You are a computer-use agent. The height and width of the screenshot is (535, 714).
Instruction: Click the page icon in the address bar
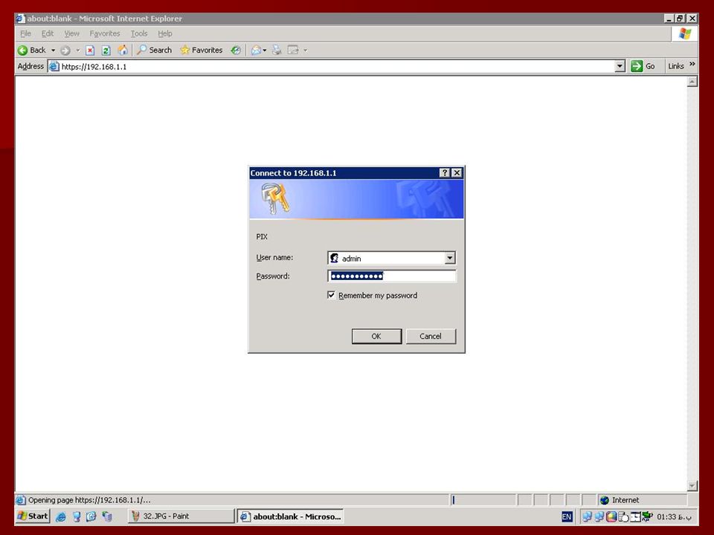click(54, 66)
